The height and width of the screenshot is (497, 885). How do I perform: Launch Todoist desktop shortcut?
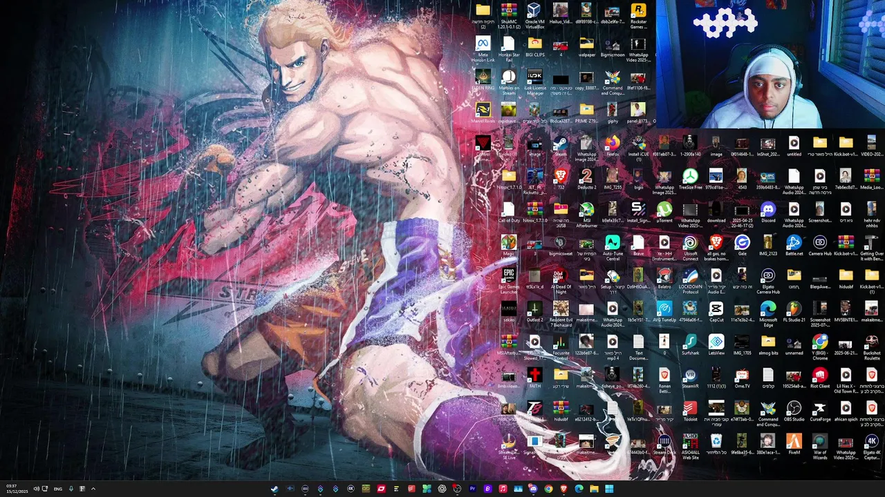(690, 411)
